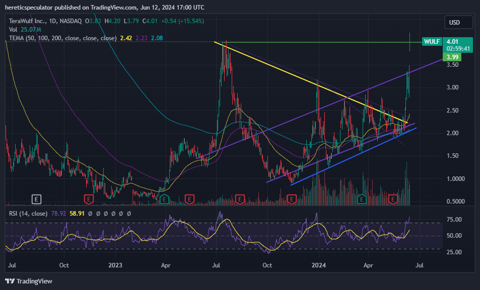The height and width of the screenshot is (290, 480).
Task: Click the 1.0000 price axis label
Action: pyautogui.click(x=455, y=179)
